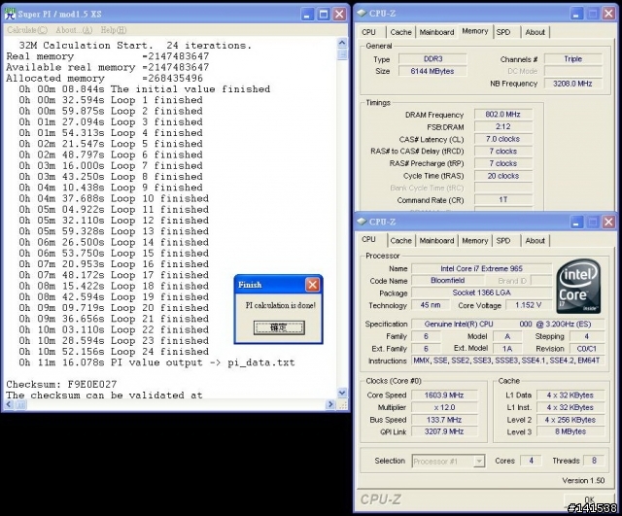Open About tab in upper CPU-Z window
The image size is (622, 516).
(536, 32)
